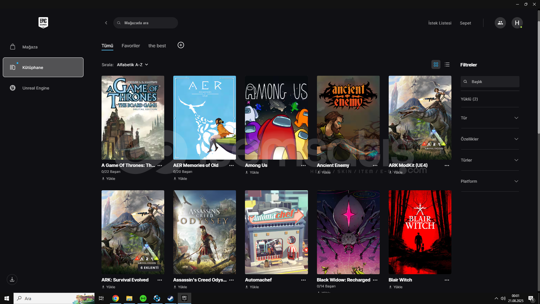Open the Black Widow: Recharged cover
Image resolution: width=540 pixels, height=304 pixels.
(348, 232)
